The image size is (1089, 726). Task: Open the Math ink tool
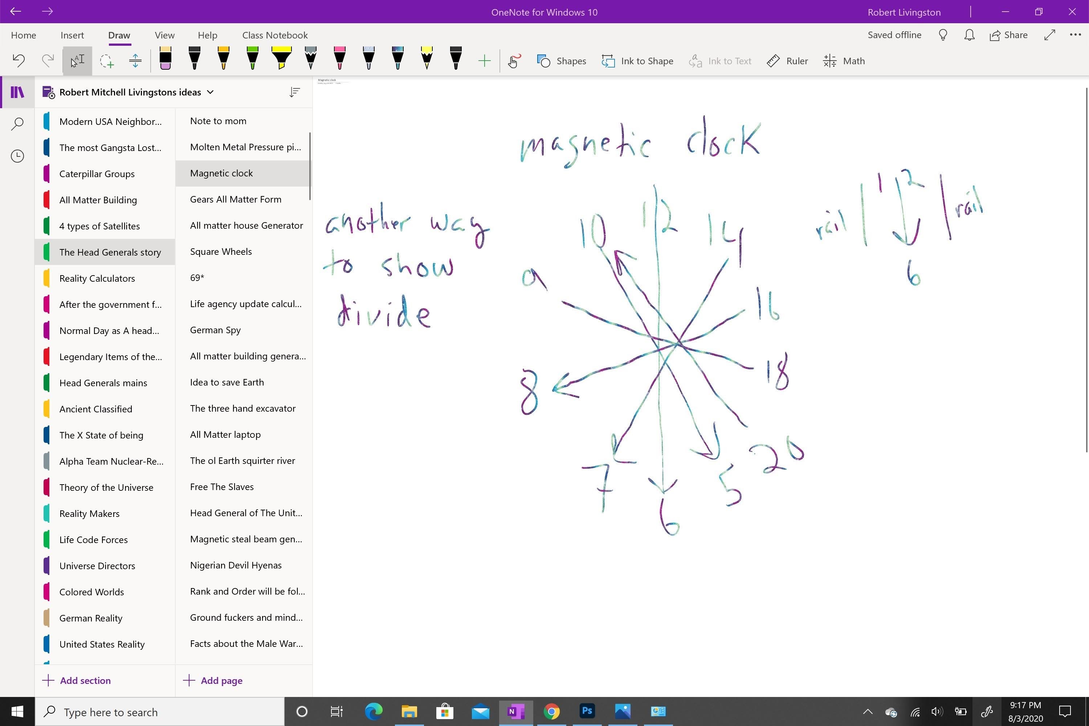click(844, 61)
